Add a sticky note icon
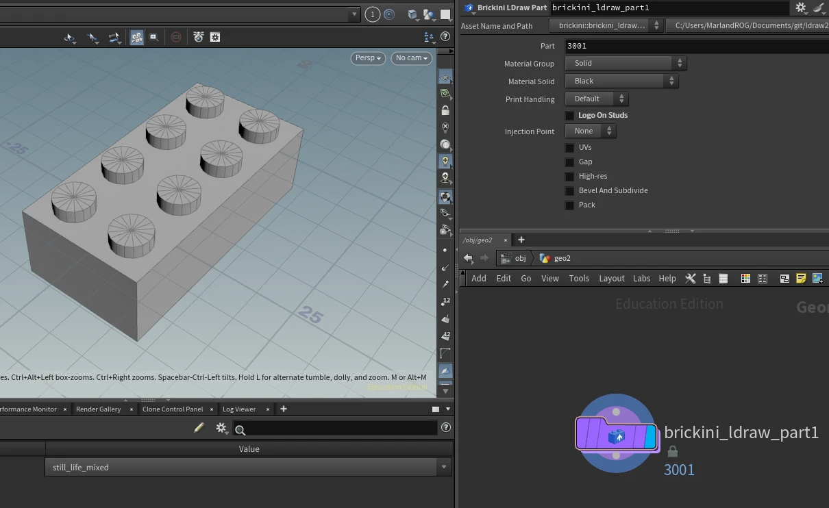This screenshot has height=508, width=829. [x=801, y=279]
